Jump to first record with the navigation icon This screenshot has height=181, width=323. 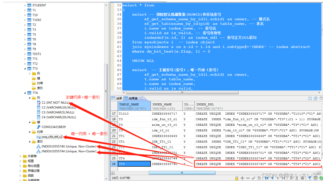[267, 178]
